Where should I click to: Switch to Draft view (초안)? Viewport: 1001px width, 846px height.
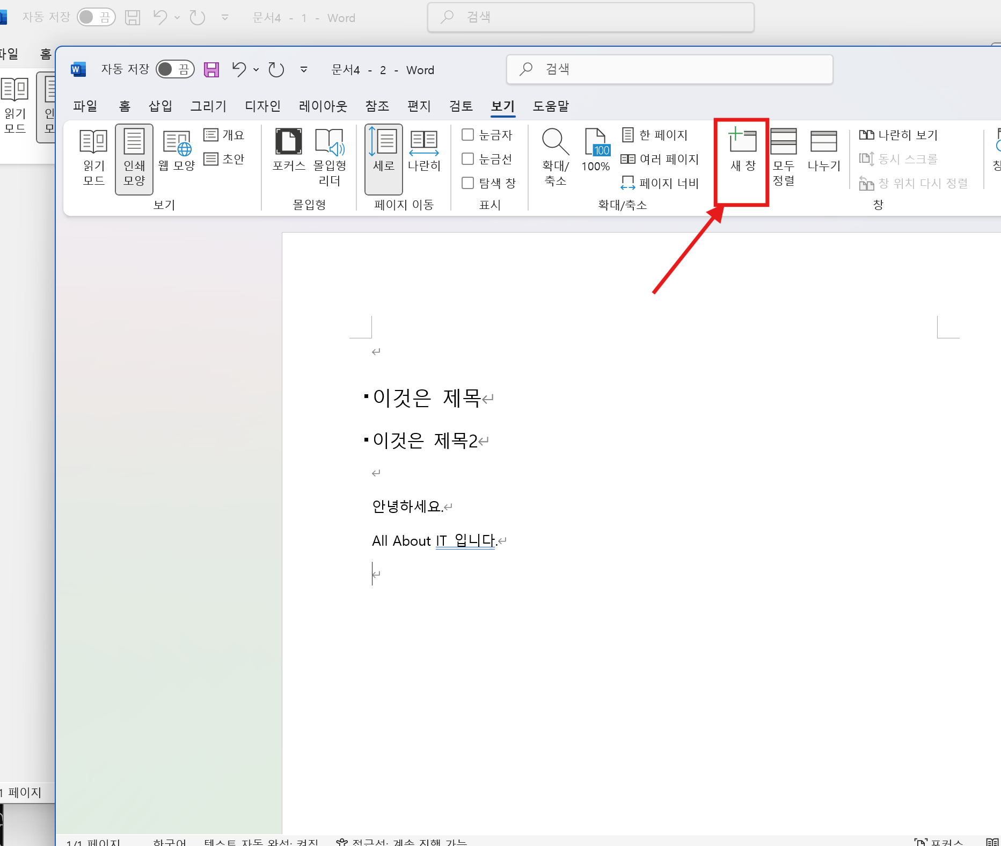coord(224,159)
